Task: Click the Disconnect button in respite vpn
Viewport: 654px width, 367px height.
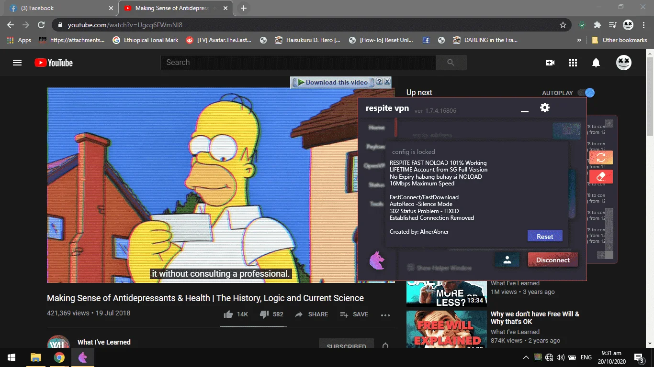Action: [553, 260]
